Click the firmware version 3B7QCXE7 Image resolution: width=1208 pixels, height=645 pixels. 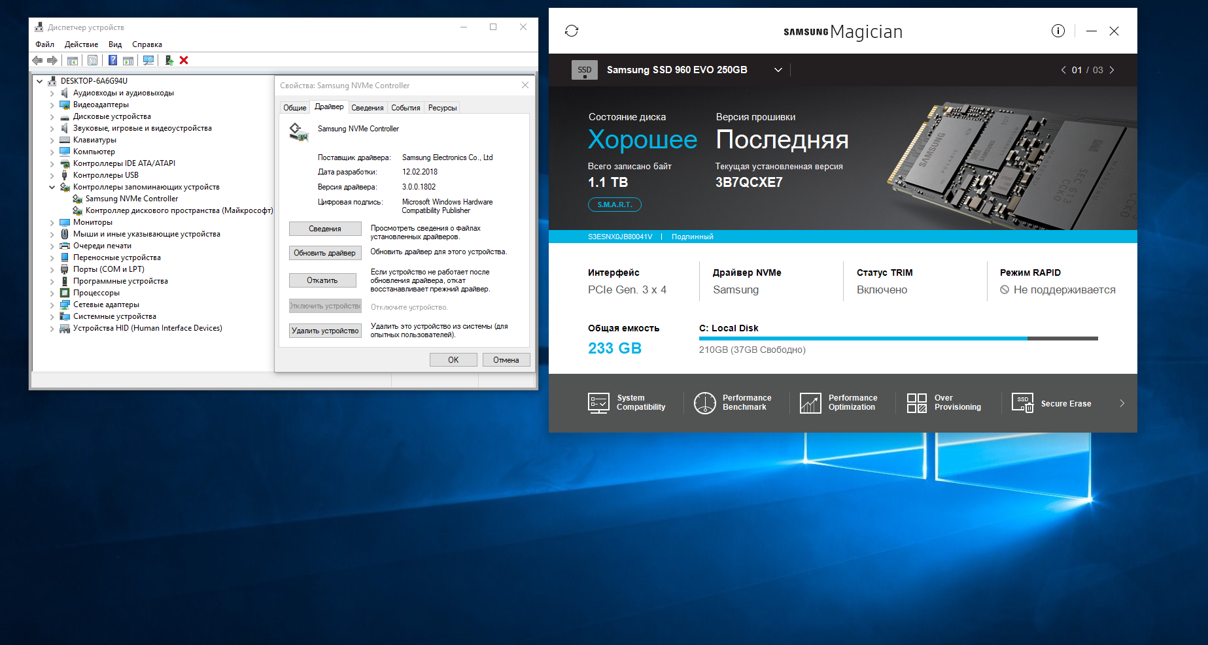tap(749, 182)
